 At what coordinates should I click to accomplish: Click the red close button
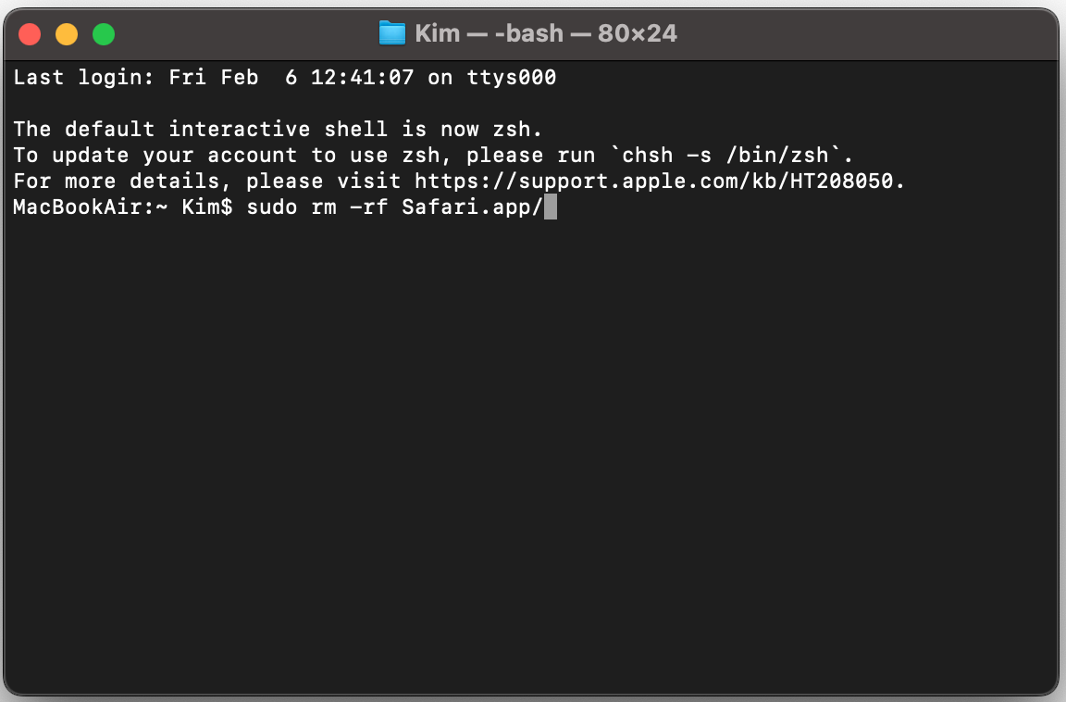(x=29, y=33)
